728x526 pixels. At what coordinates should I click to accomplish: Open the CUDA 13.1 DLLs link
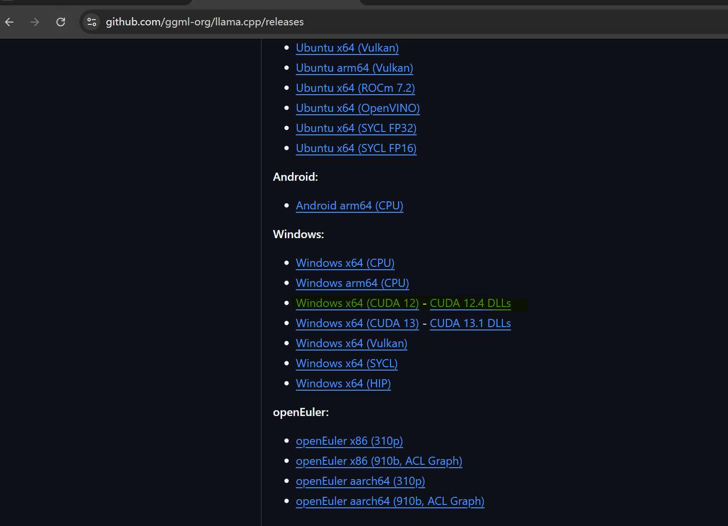(x=470, y=323)
